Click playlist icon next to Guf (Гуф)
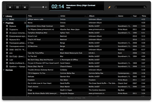The image size is (153, 103). 7,56
